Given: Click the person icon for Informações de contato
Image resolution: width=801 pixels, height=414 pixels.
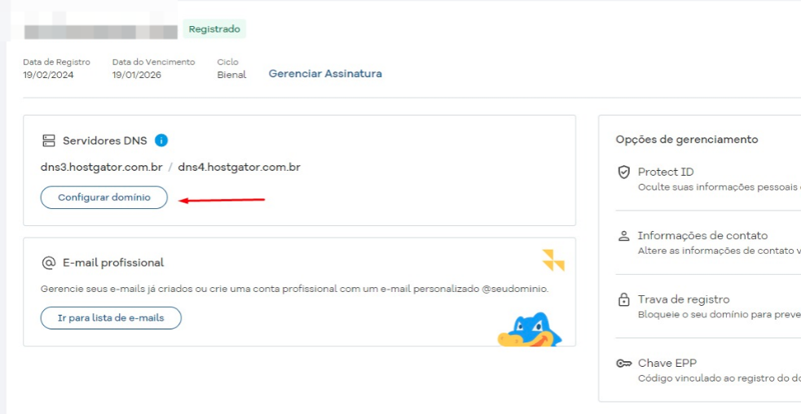Looking at the screenshot, I should (x=624, y=236).
